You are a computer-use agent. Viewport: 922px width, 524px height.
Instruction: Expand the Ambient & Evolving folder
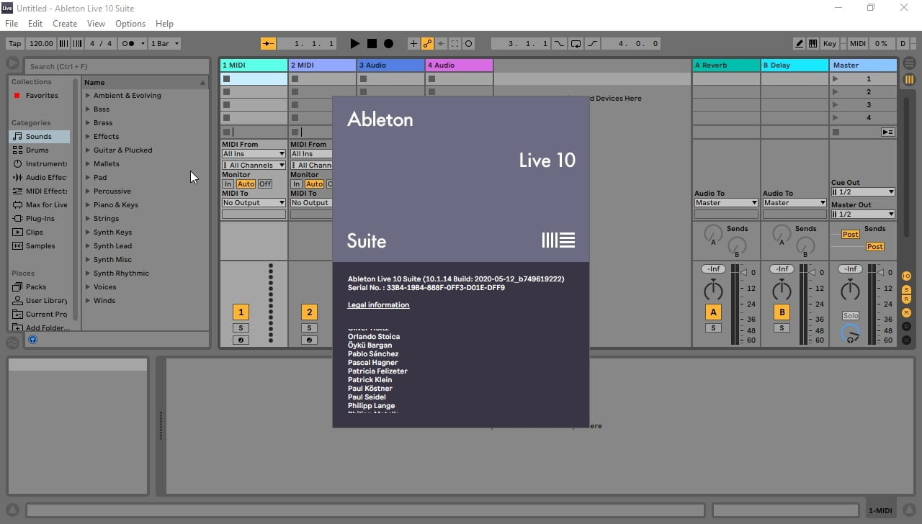point(88,95)
